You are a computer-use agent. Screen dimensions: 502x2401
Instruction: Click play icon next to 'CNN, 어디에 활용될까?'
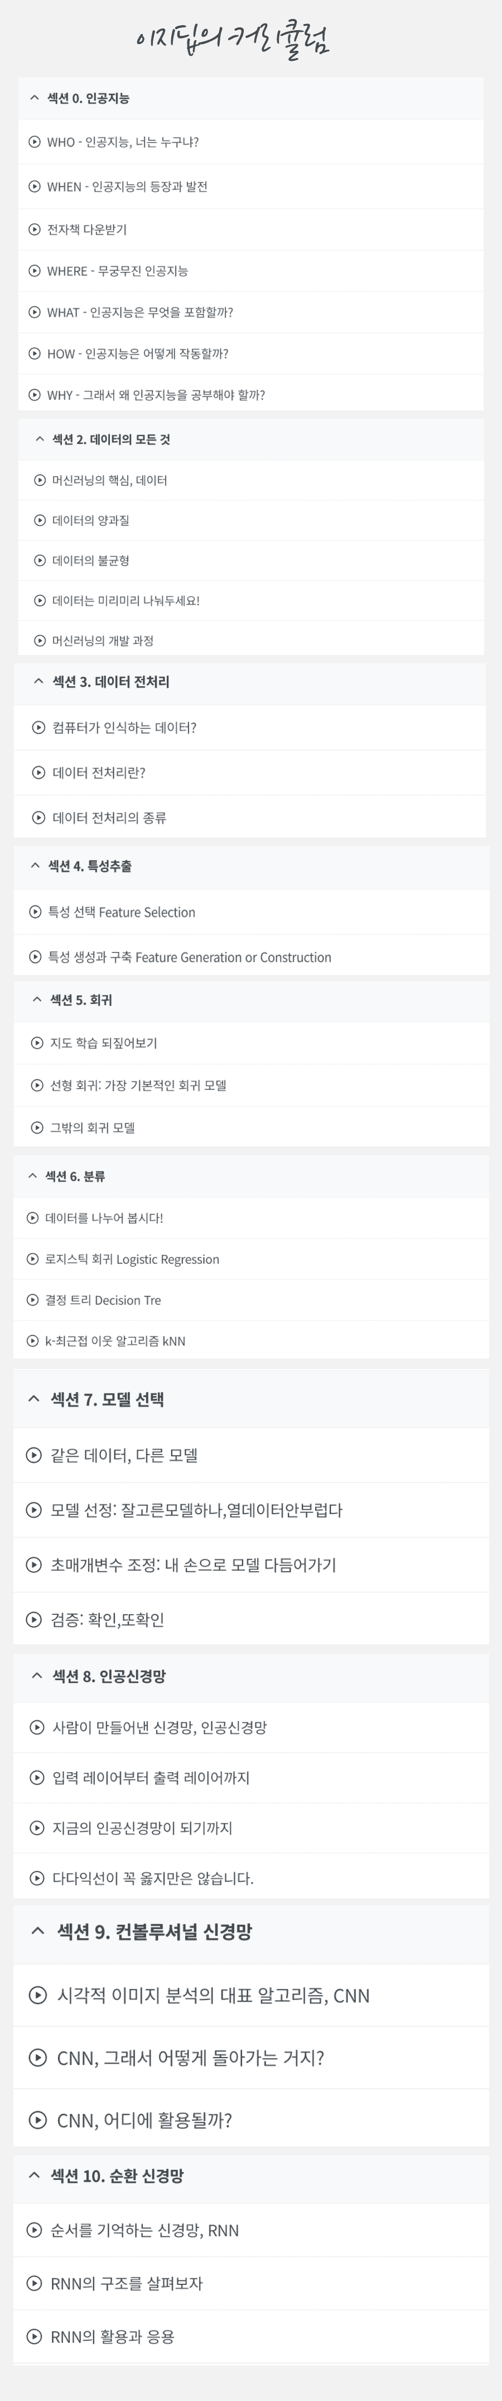[38, 2120]
